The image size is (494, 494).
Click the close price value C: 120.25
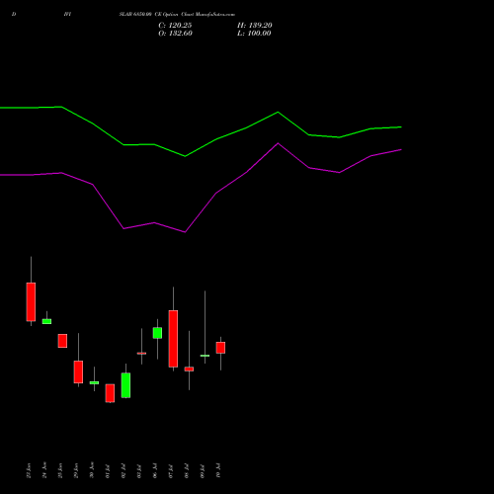[175, 26]
